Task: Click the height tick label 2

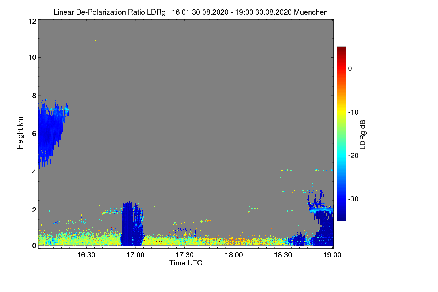Action: coord(34,210)
